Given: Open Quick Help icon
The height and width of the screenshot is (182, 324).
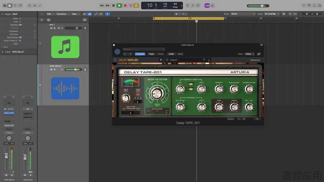Looking at the screenshot, I should click(x=15, y=6).
